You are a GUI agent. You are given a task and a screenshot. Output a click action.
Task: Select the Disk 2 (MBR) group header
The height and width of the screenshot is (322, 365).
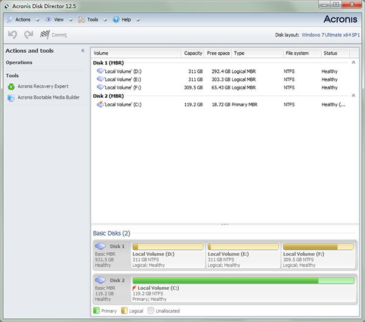pos(108,96)
